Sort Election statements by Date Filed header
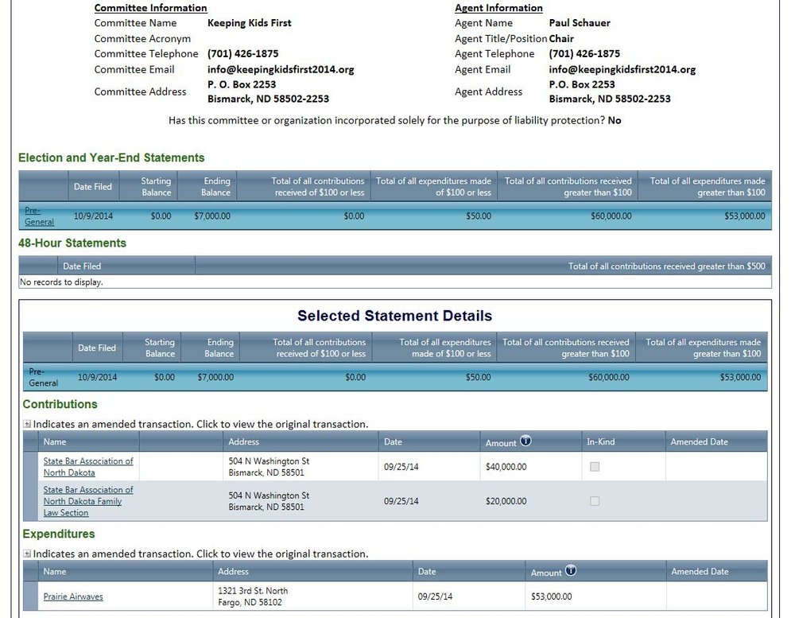This screenshot has height=618, width=795. pos(93,187)
